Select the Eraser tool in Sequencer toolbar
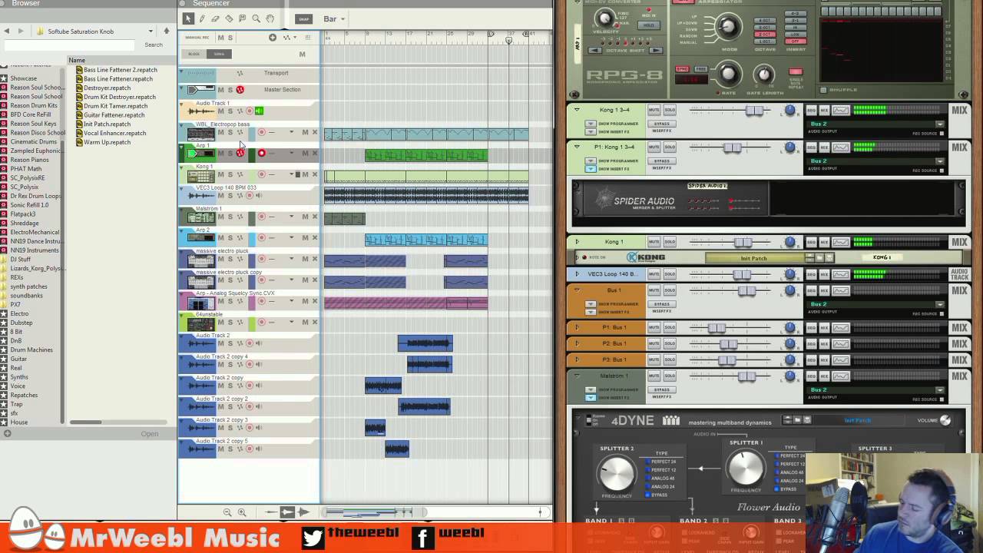Screen dimensions: 983x553 [x=216, y=18]
